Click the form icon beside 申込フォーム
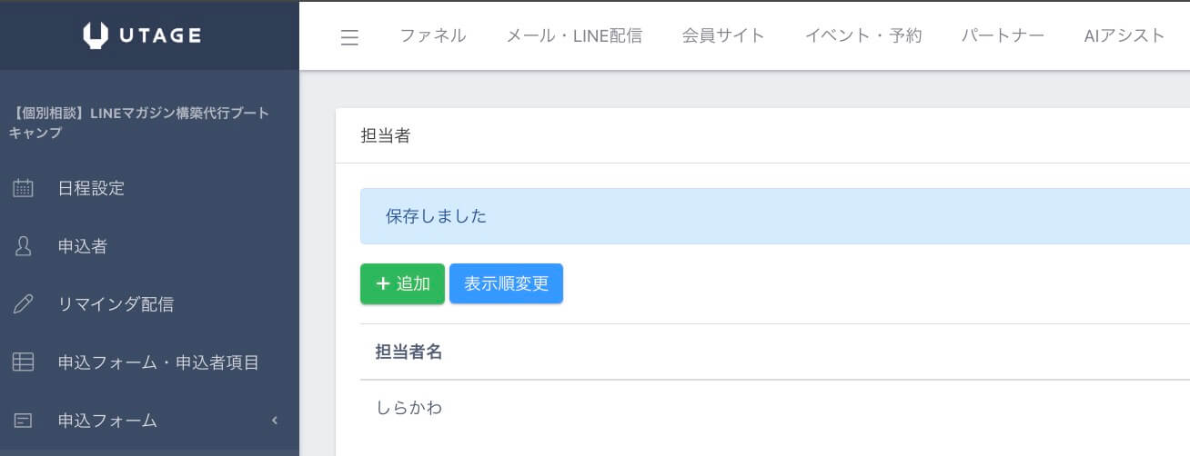The width and height of the screenshot is (1190, 456). point(23,421)
